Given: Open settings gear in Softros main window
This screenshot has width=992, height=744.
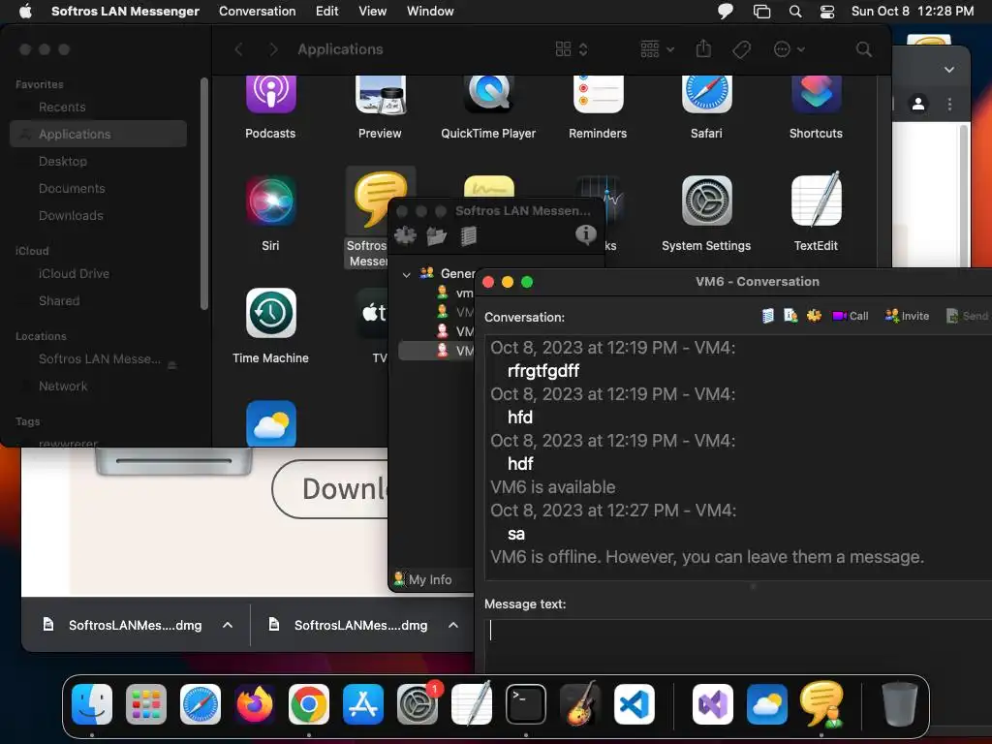Looking at the screenshot, I should click(x=406, y=236).
